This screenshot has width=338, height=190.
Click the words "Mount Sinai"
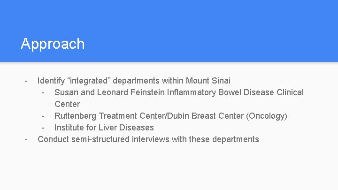(x=208, y=81)
